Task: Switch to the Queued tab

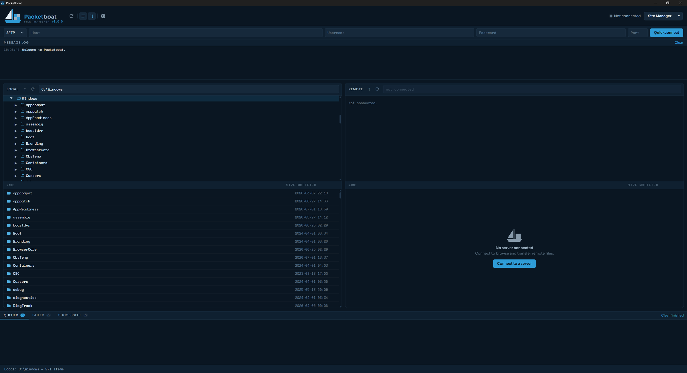Action: click(x=14, y=315)
